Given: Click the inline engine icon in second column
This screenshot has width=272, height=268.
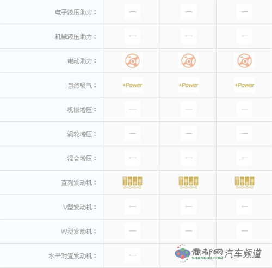Looking at the screenshot, I should pyautogui.click(x=188, y=182).
